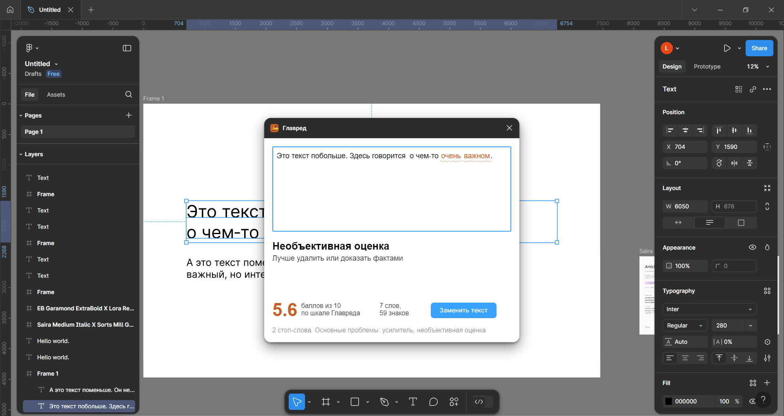Select the Frame tool
The height and width of the screenshot is (416, 784).
tap(325, 402)
